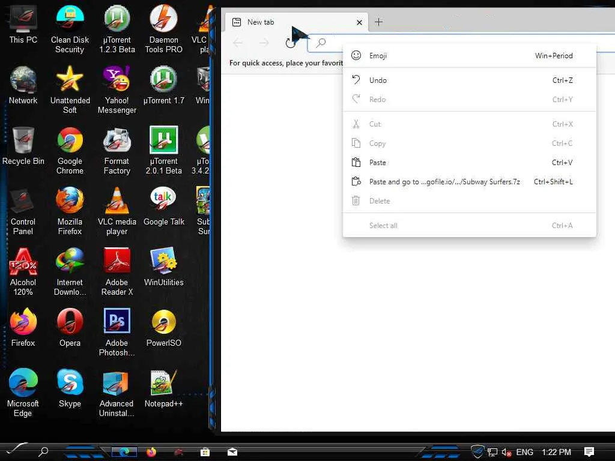Switch to Edge in the taskbar
The height and width of the screenshot is (461, 615).
[124, 451]
